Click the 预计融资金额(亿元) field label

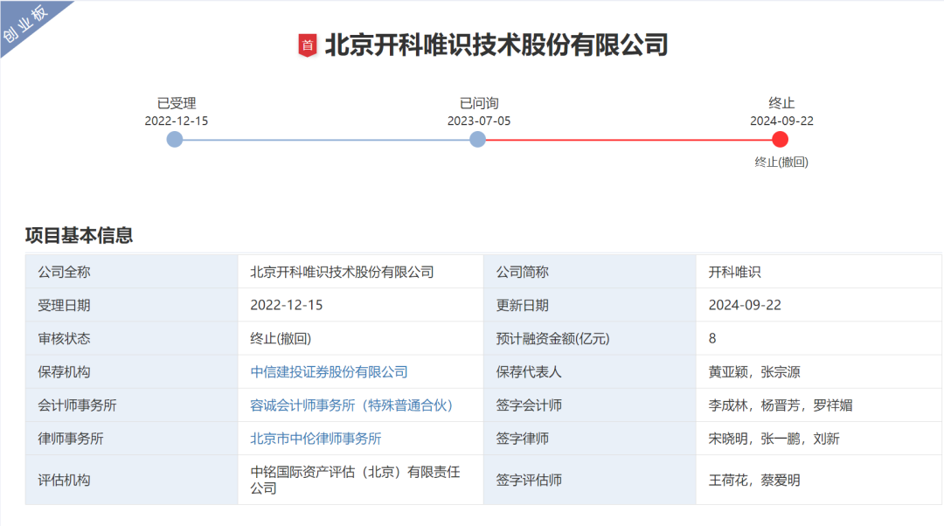tap(552, 339)
